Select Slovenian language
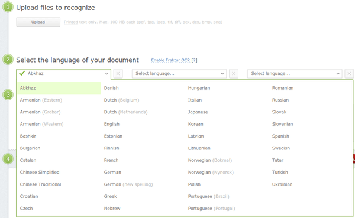The width and height of the screenshot is (355, 218). [283, 124]
